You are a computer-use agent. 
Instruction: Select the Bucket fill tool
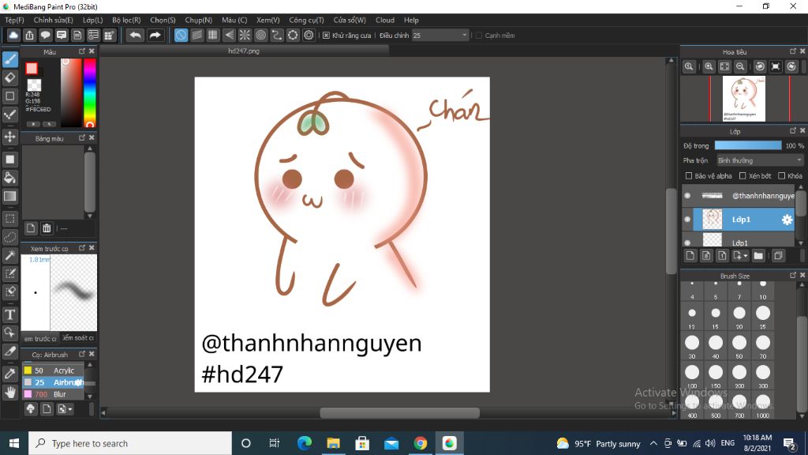[10, 178]
